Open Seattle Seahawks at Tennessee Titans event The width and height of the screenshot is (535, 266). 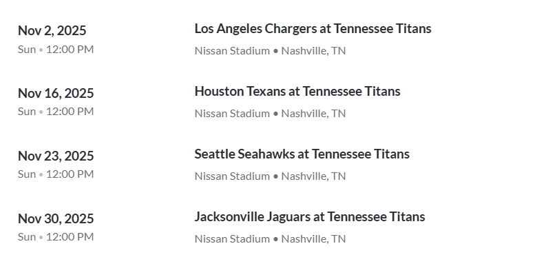302,154
